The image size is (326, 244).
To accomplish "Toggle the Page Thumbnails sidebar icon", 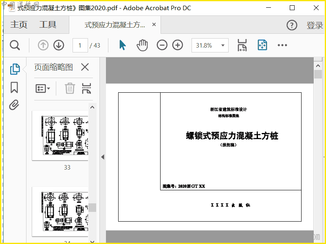I will (15, 69).
